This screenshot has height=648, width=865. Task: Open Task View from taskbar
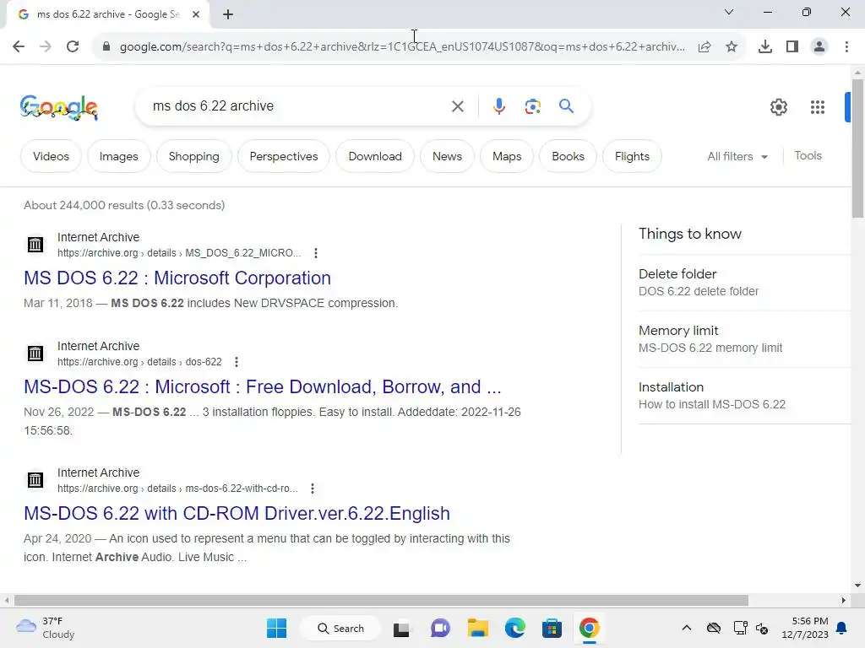click(401, 629)
